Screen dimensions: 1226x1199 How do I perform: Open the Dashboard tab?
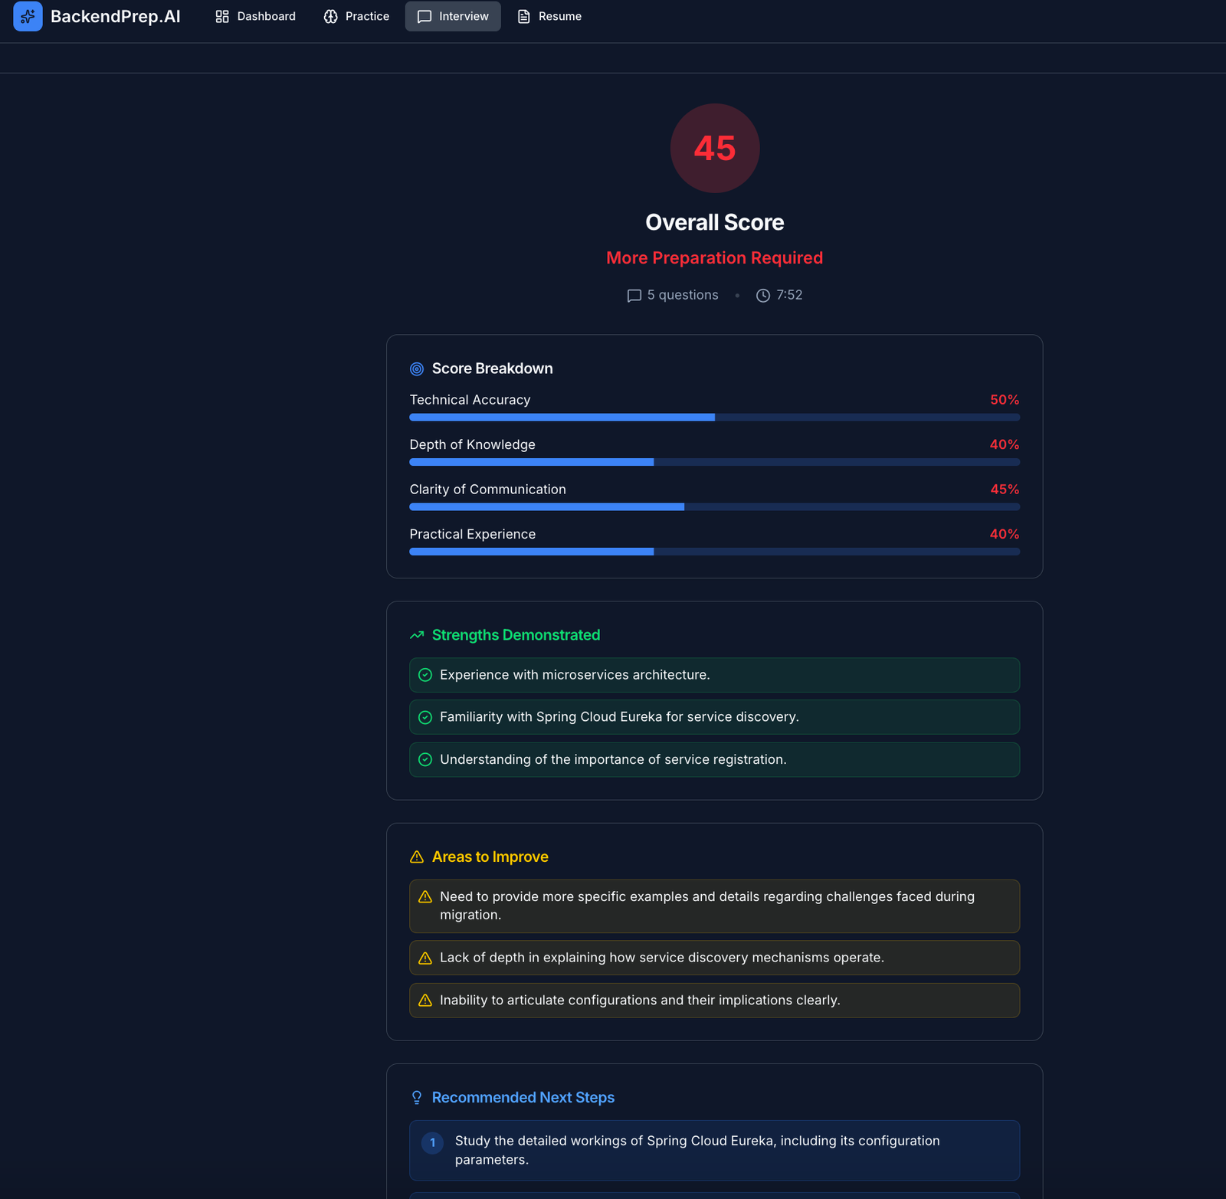point(256,16)
